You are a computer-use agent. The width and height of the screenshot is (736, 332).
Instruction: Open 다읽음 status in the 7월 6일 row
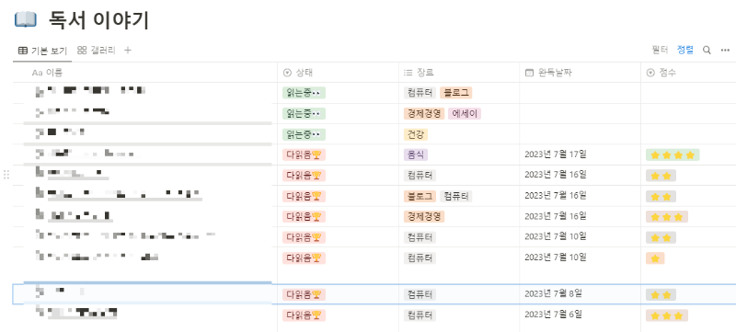304,315
